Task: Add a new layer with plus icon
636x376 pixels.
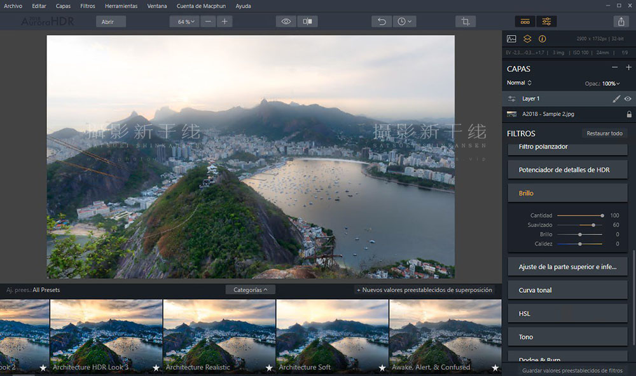Action: click(x=628, y=67)
